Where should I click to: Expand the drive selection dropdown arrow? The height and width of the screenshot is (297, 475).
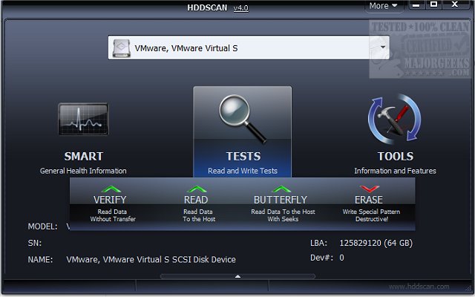(383, 48)
